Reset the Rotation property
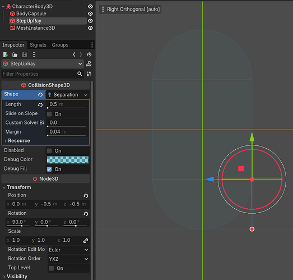293x280 pixels. [x=86, y=214]
